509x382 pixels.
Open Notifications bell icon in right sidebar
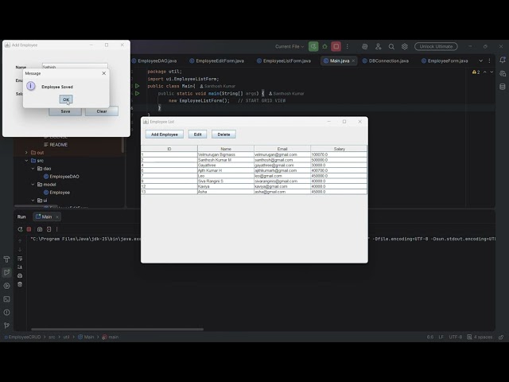coord(503,60)
